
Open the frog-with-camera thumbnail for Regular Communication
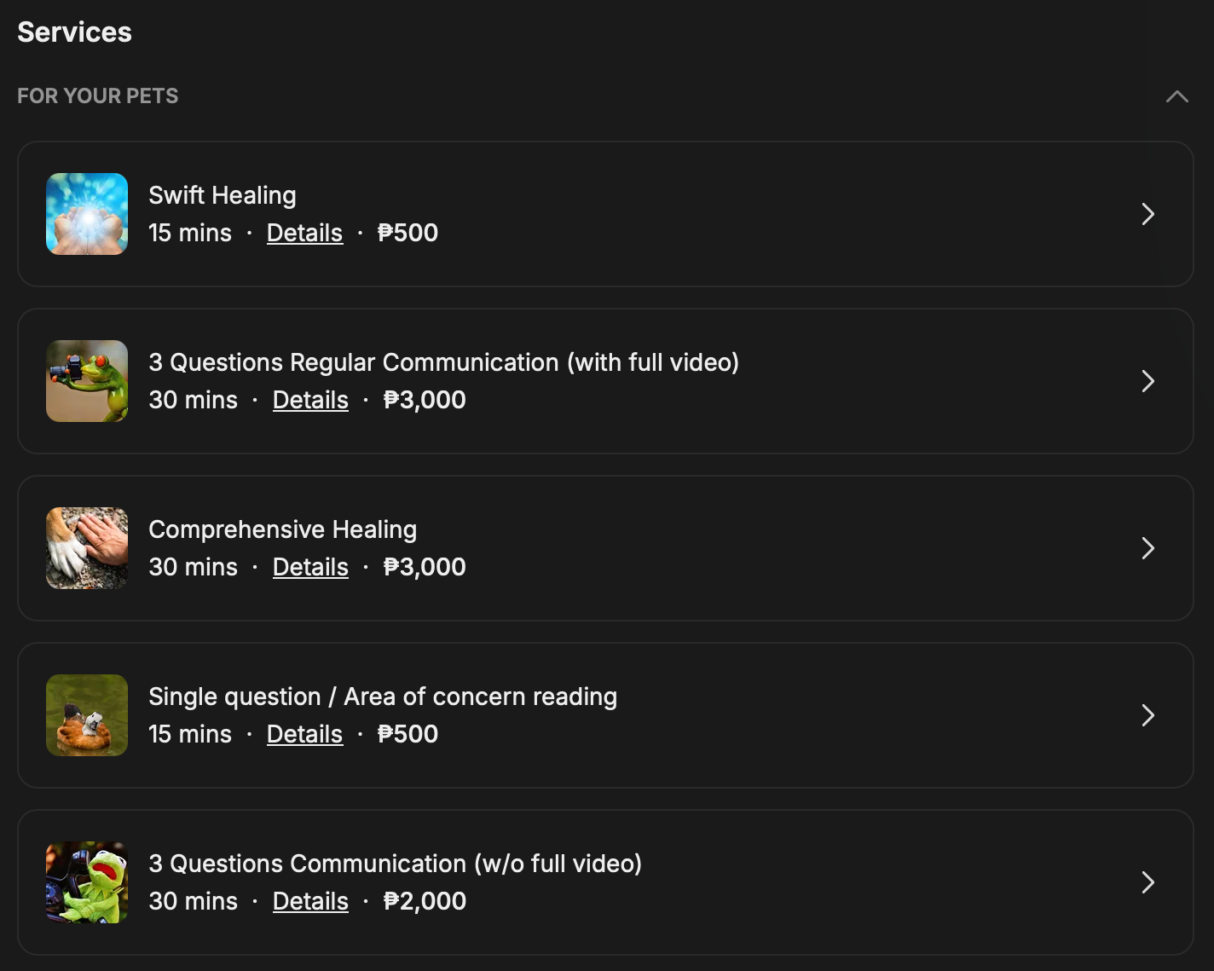pyautogui.click(x=87, y=381)
